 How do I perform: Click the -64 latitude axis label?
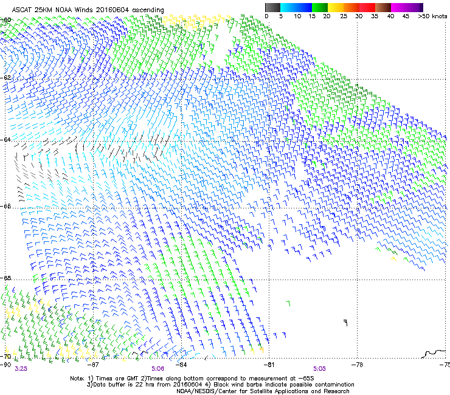pyautogui.click(x=5, y=140)
